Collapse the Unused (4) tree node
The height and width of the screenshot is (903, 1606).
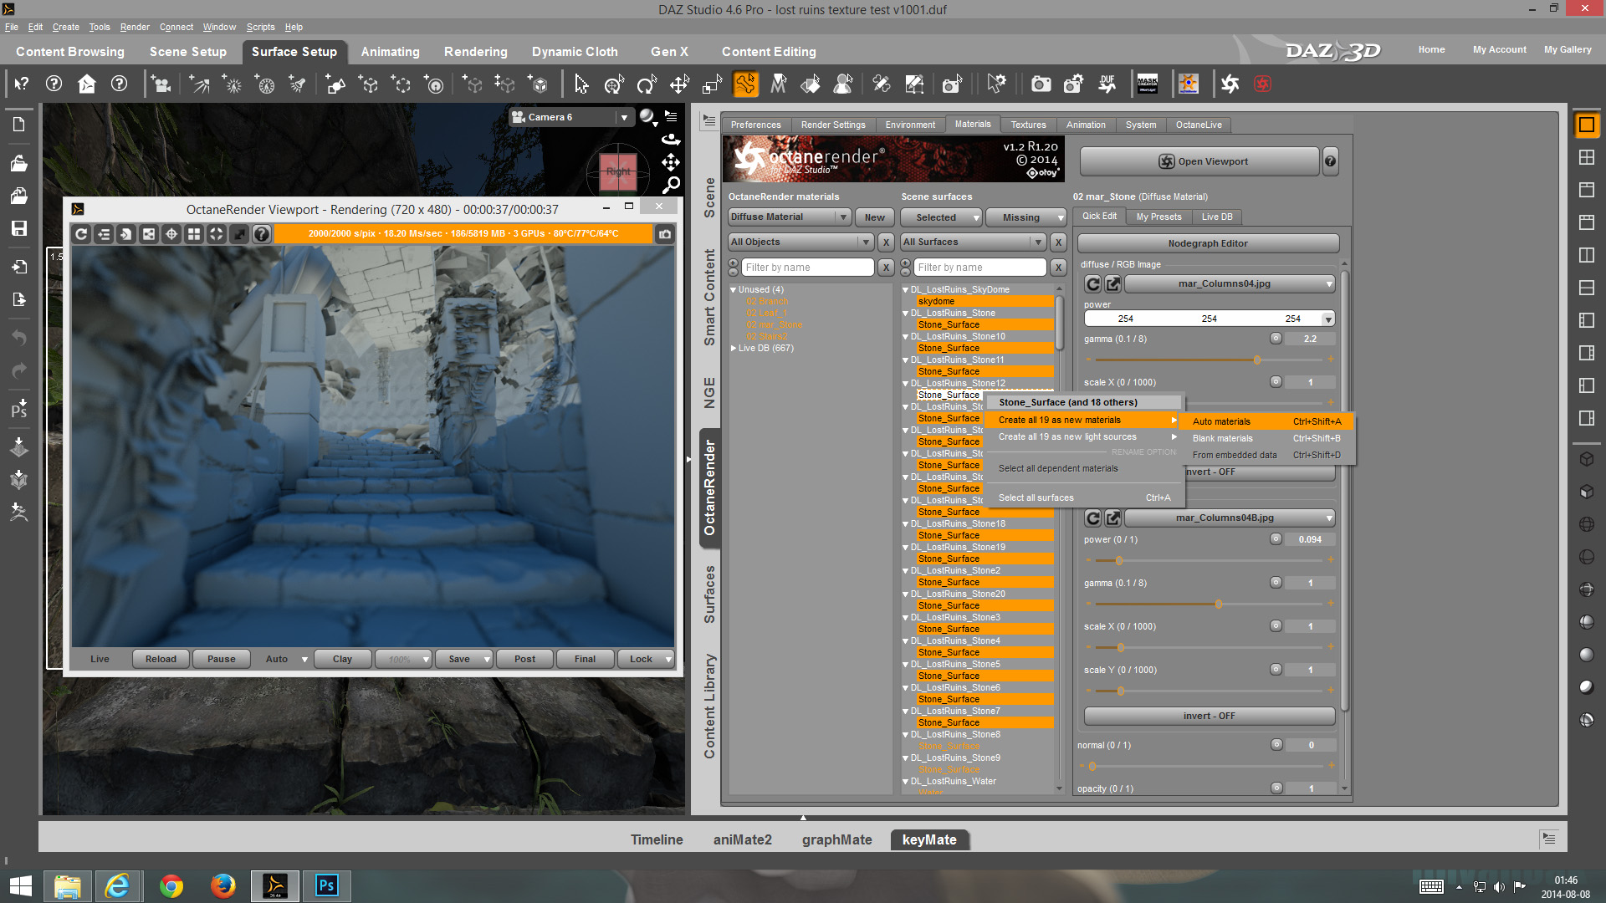[x=734, y=290]
